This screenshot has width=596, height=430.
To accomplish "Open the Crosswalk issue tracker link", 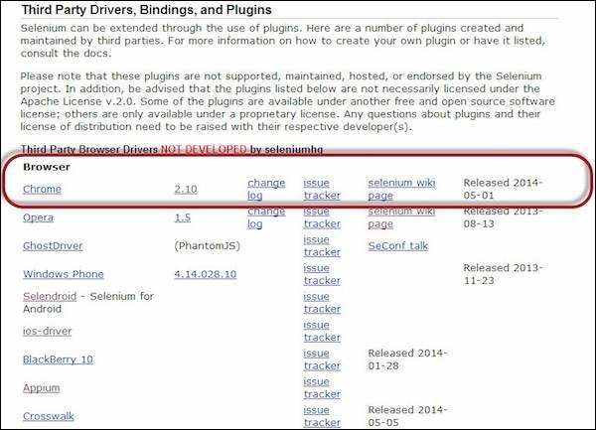I will (x=322, y=416).
